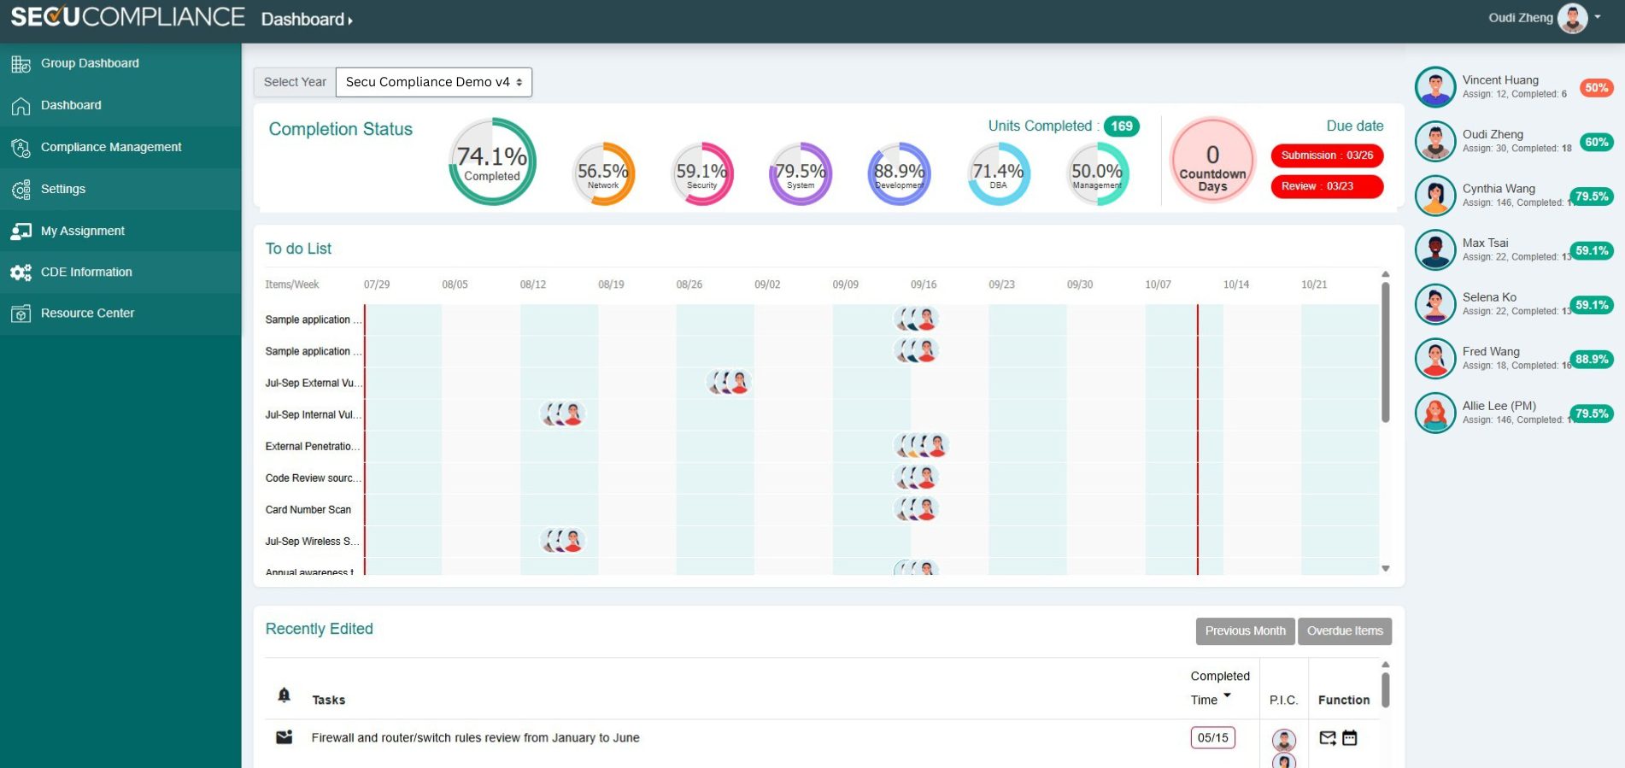This screenshot has width=1625, height=768.
Task: Click the mail forward icon in Function column
Action: click(1328, 737)
